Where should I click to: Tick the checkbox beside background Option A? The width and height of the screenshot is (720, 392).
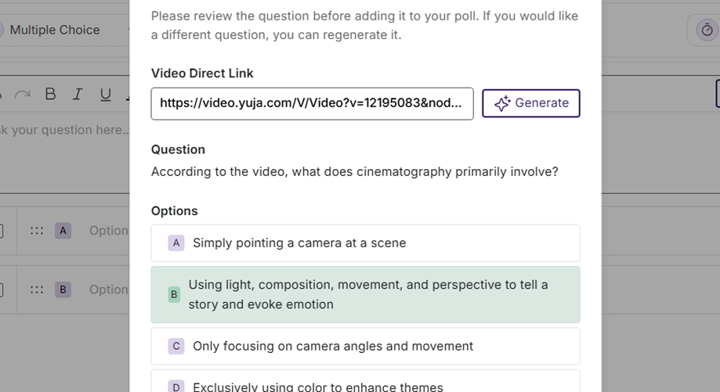2,231
